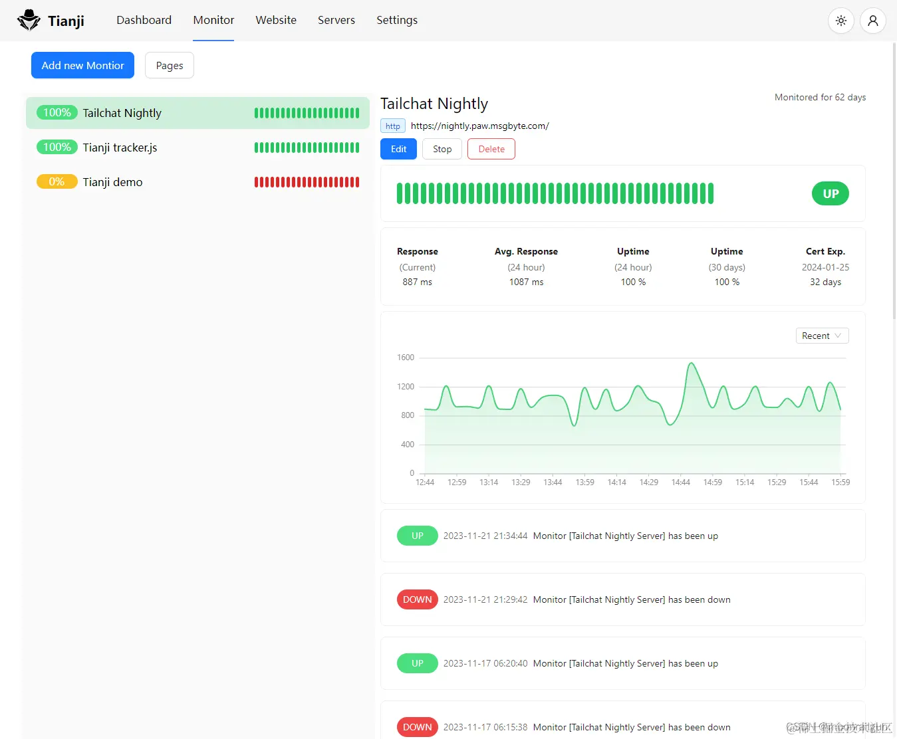Viewport: 897px width, 739px height.
Task: Click the DOWN badge of 06:15:38 event
Action: (x=418, y=727)
